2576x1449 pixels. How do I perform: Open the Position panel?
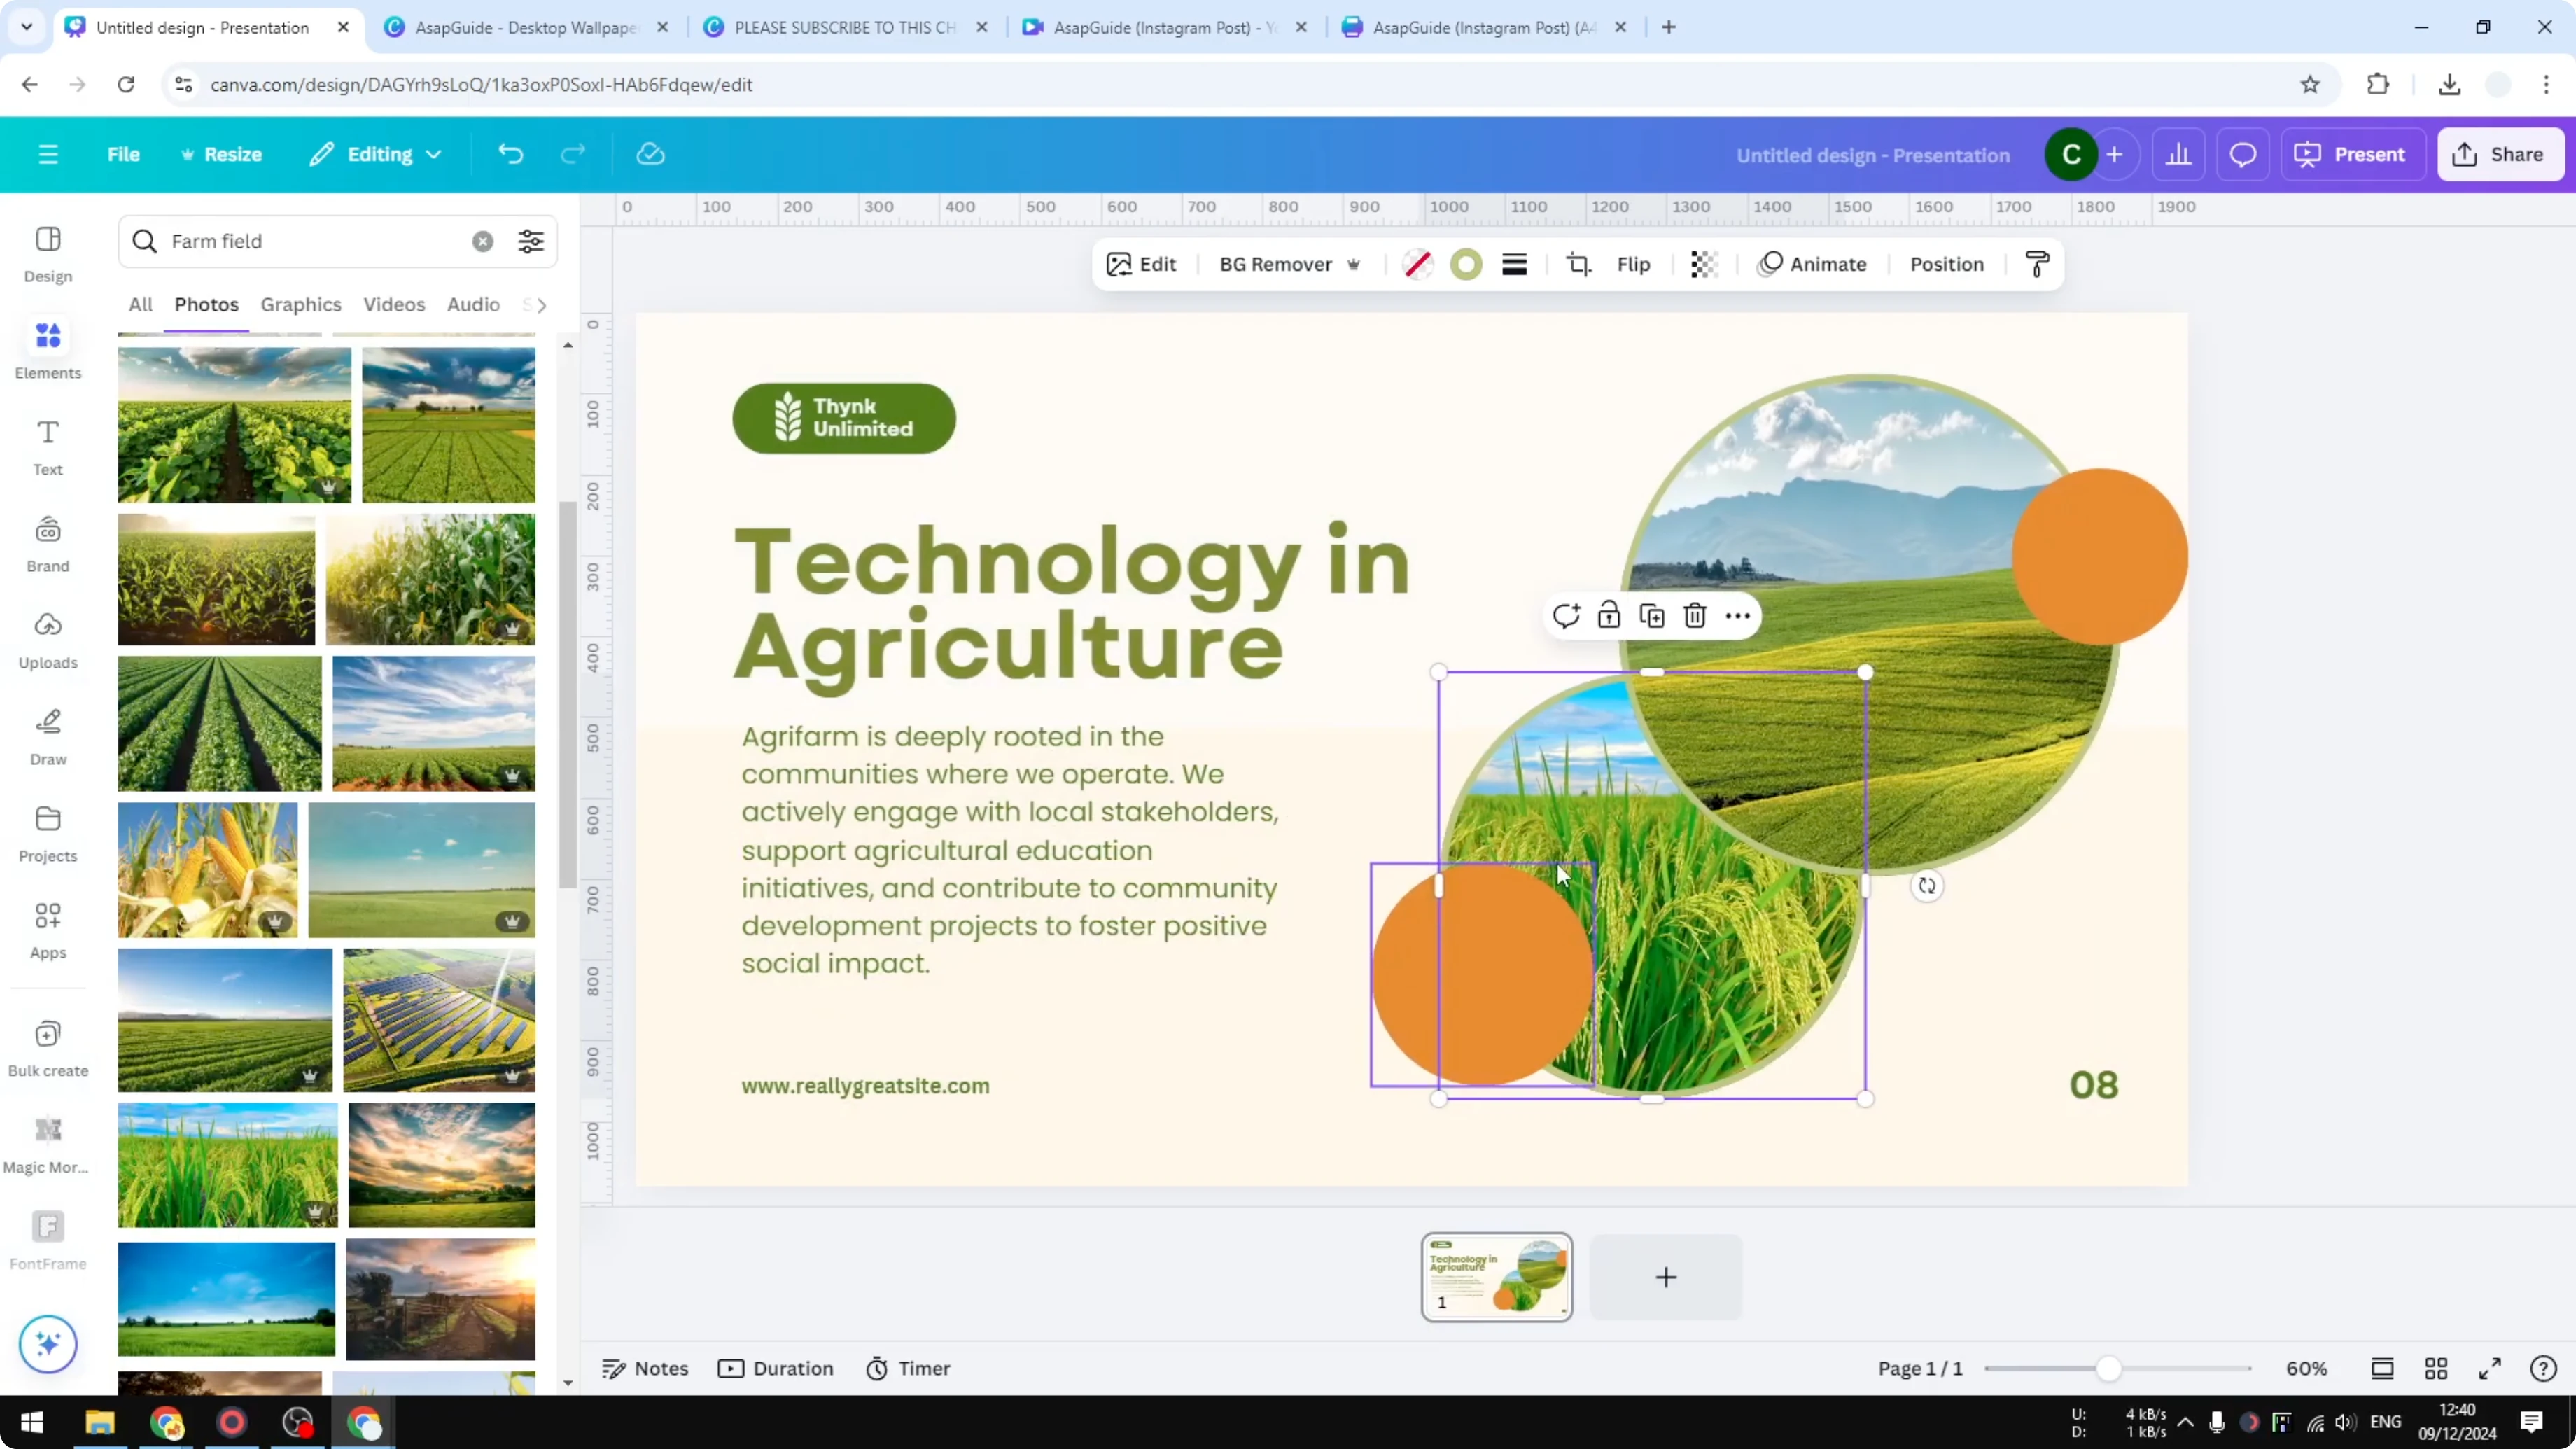[x=1945, y=264]
